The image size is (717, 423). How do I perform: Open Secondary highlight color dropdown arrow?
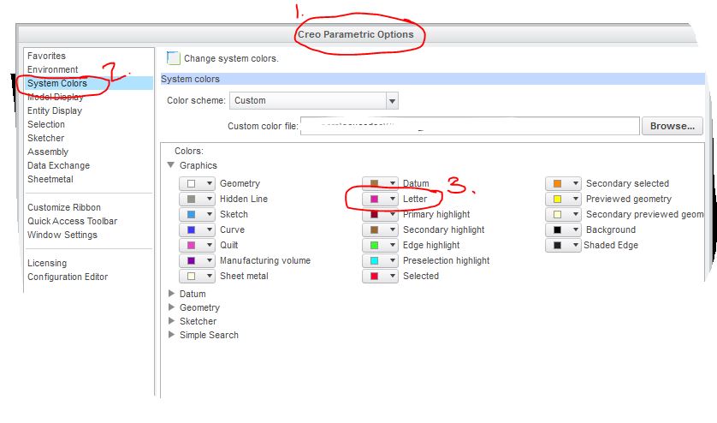[x=393, y=229]
